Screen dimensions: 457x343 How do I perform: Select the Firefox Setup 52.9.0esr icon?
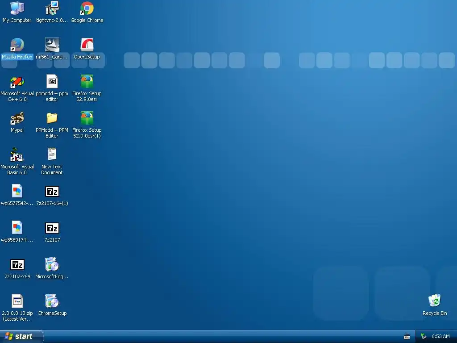coord(87,82)
